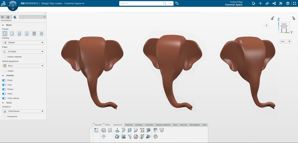Switch to the Standard tab
The image size is (298, 143).
point(98,125)
